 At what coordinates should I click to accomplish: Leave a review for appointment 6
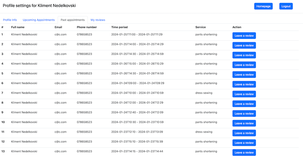(244, 84)
